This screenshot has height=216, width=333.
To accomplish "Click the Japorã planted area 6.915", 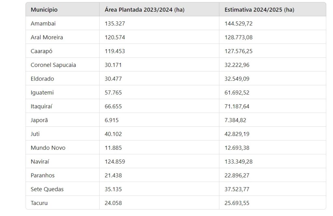I will (112, 120).
